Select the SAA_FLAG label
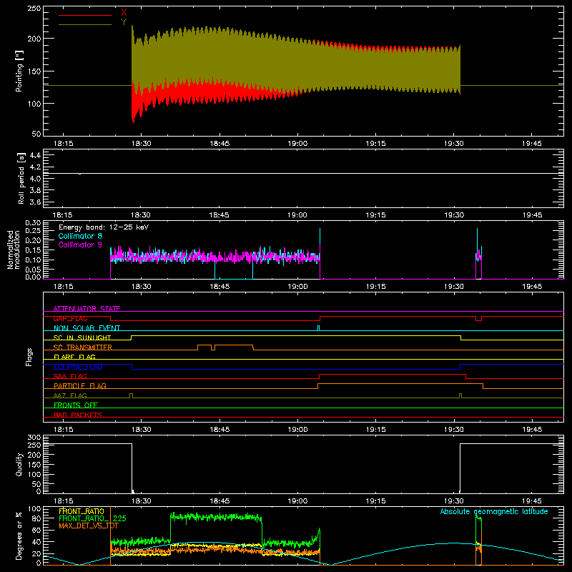 [70, 376]
